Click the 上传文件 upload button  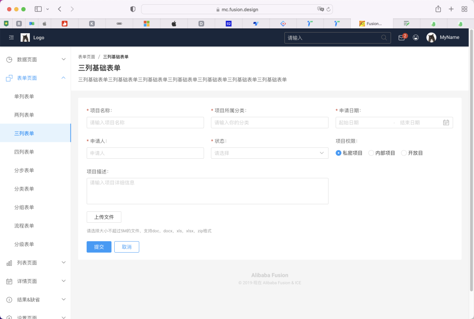(104, 217)
